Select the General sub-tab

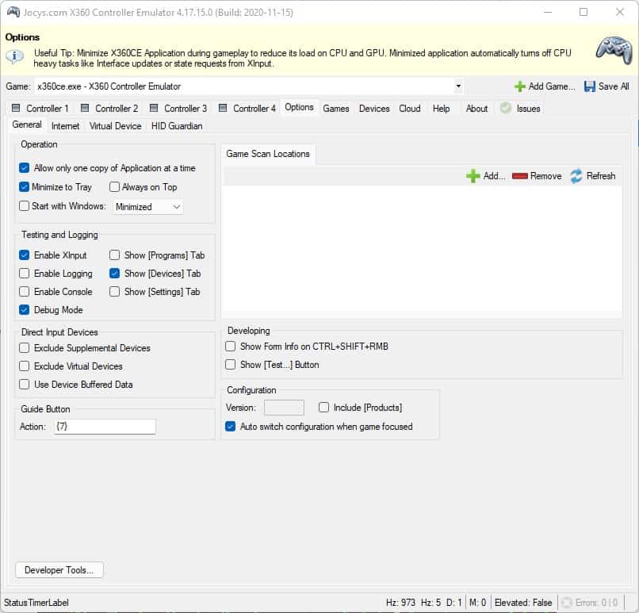point(27,125)
